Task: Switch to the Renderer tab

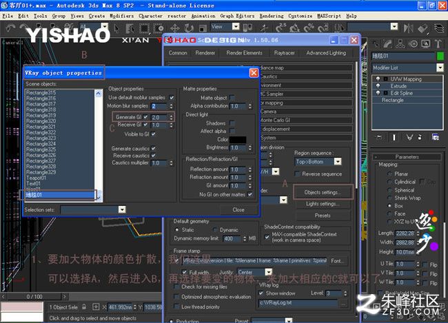Action: 205,53
